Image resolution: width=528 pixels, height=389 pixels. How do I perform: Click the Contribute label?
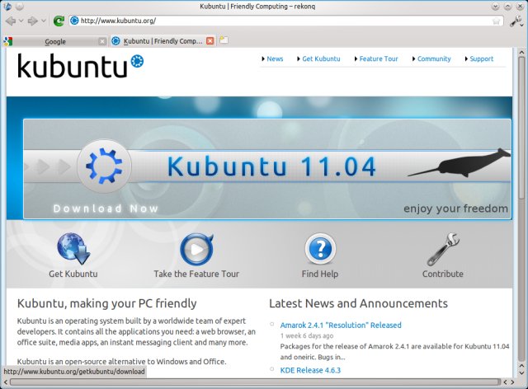point(443,274)
